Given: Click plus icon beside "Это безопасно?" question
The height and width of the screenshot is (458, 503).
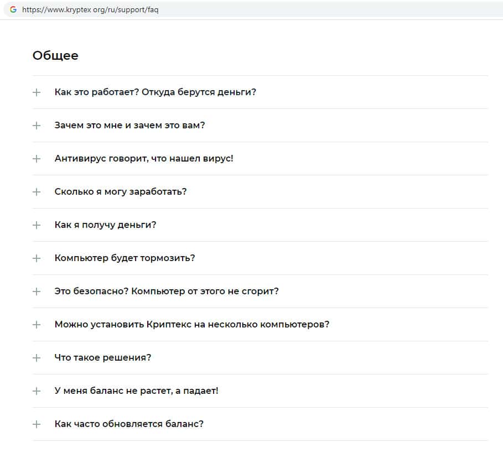Looking at the screenshot, I should click(37, 292).
